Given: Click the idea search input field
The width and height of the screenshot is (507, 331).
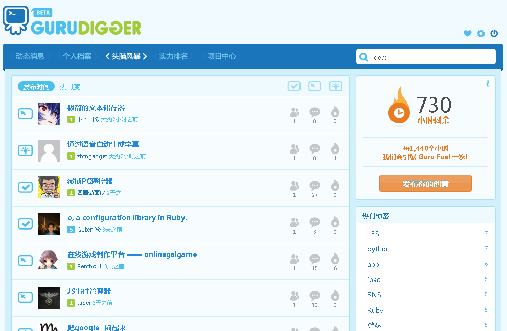Looking at the screenshot, I should point(426,57).
